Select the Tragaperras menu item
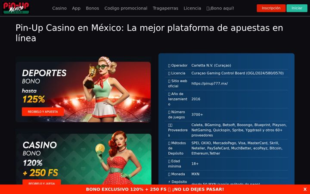This screenshot has height=194, width=310. point(165,8)
